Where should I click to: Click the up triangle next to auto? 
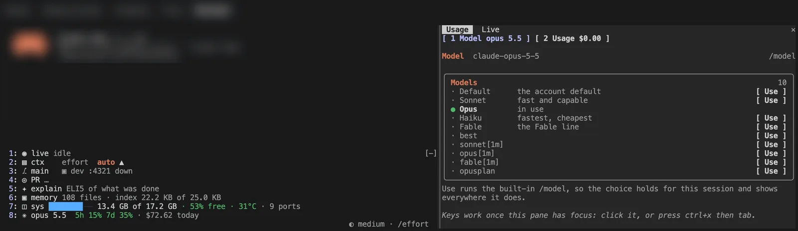point(122,163)
